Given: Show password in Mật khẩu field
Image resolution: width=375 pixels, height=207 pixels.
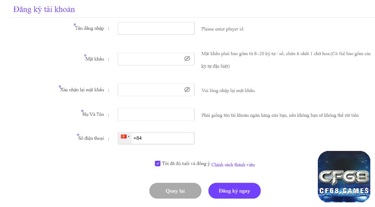Looking at the screenshot, I should pos(187,58).
